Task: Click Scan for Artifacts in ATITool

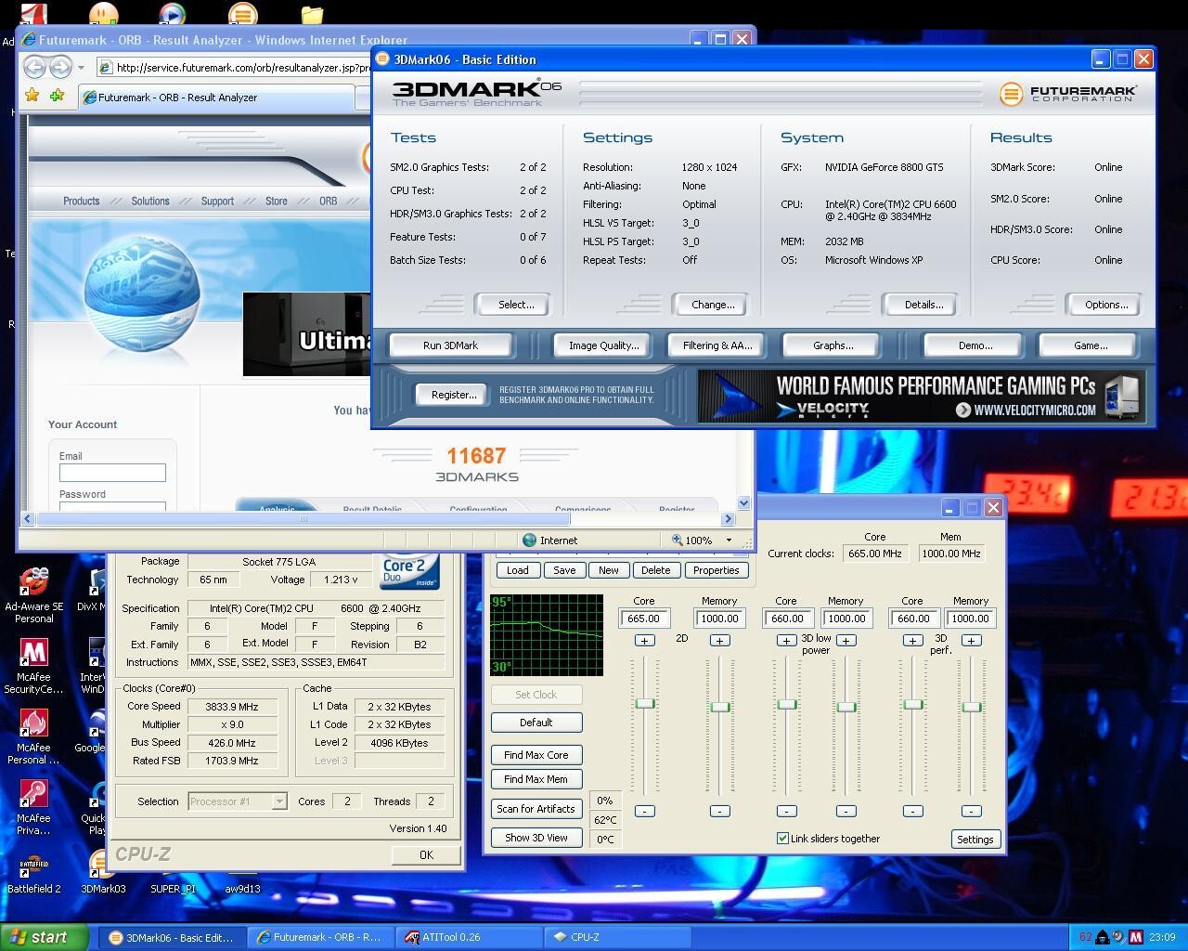Action: tap(536, 809)
